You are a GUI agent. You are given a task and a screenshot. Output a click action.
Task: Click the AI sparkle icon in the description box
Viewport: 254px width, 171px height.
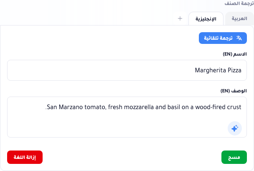pos(235,128)
